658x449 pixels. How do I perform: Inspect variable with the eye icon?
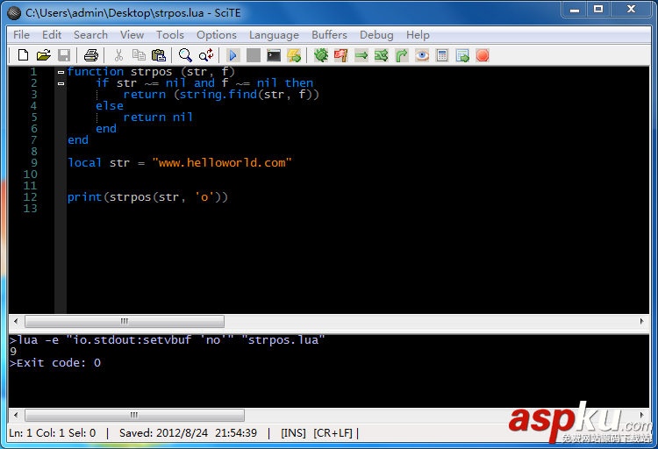click(422, 55)
